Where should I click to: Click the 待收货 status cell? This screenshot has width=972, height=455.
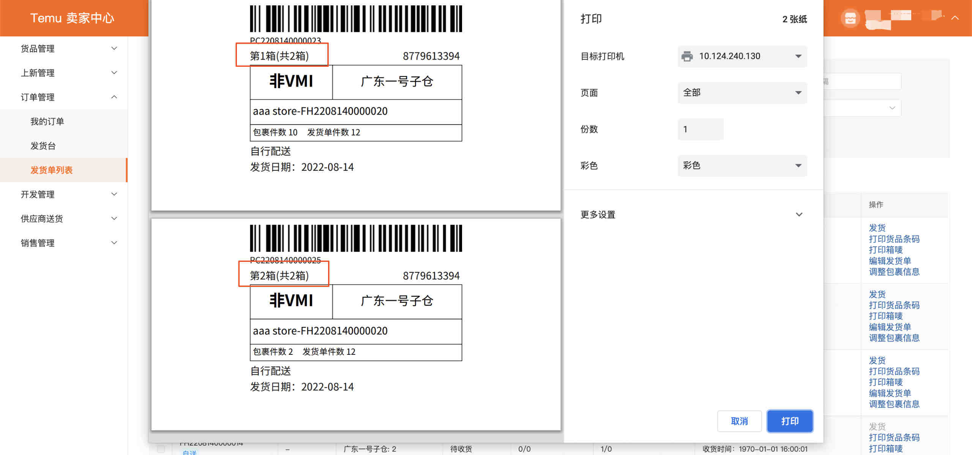click(x=461, y=449)
